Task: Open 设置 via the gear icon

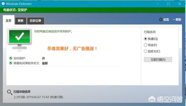Action: (161, 19)
